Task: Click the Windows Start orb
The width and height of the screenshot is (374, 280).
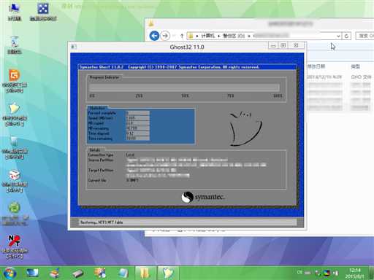Action: pos(9,273)
